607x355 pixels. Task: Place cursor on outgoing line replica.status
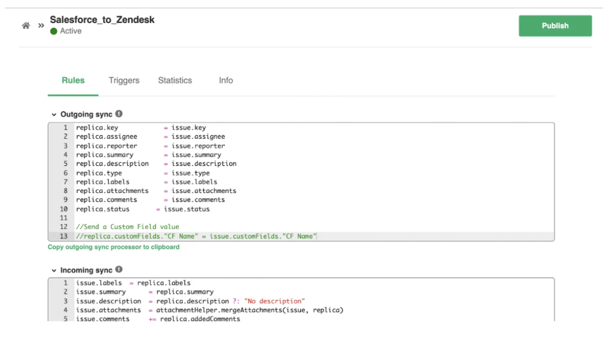(143, 209)
